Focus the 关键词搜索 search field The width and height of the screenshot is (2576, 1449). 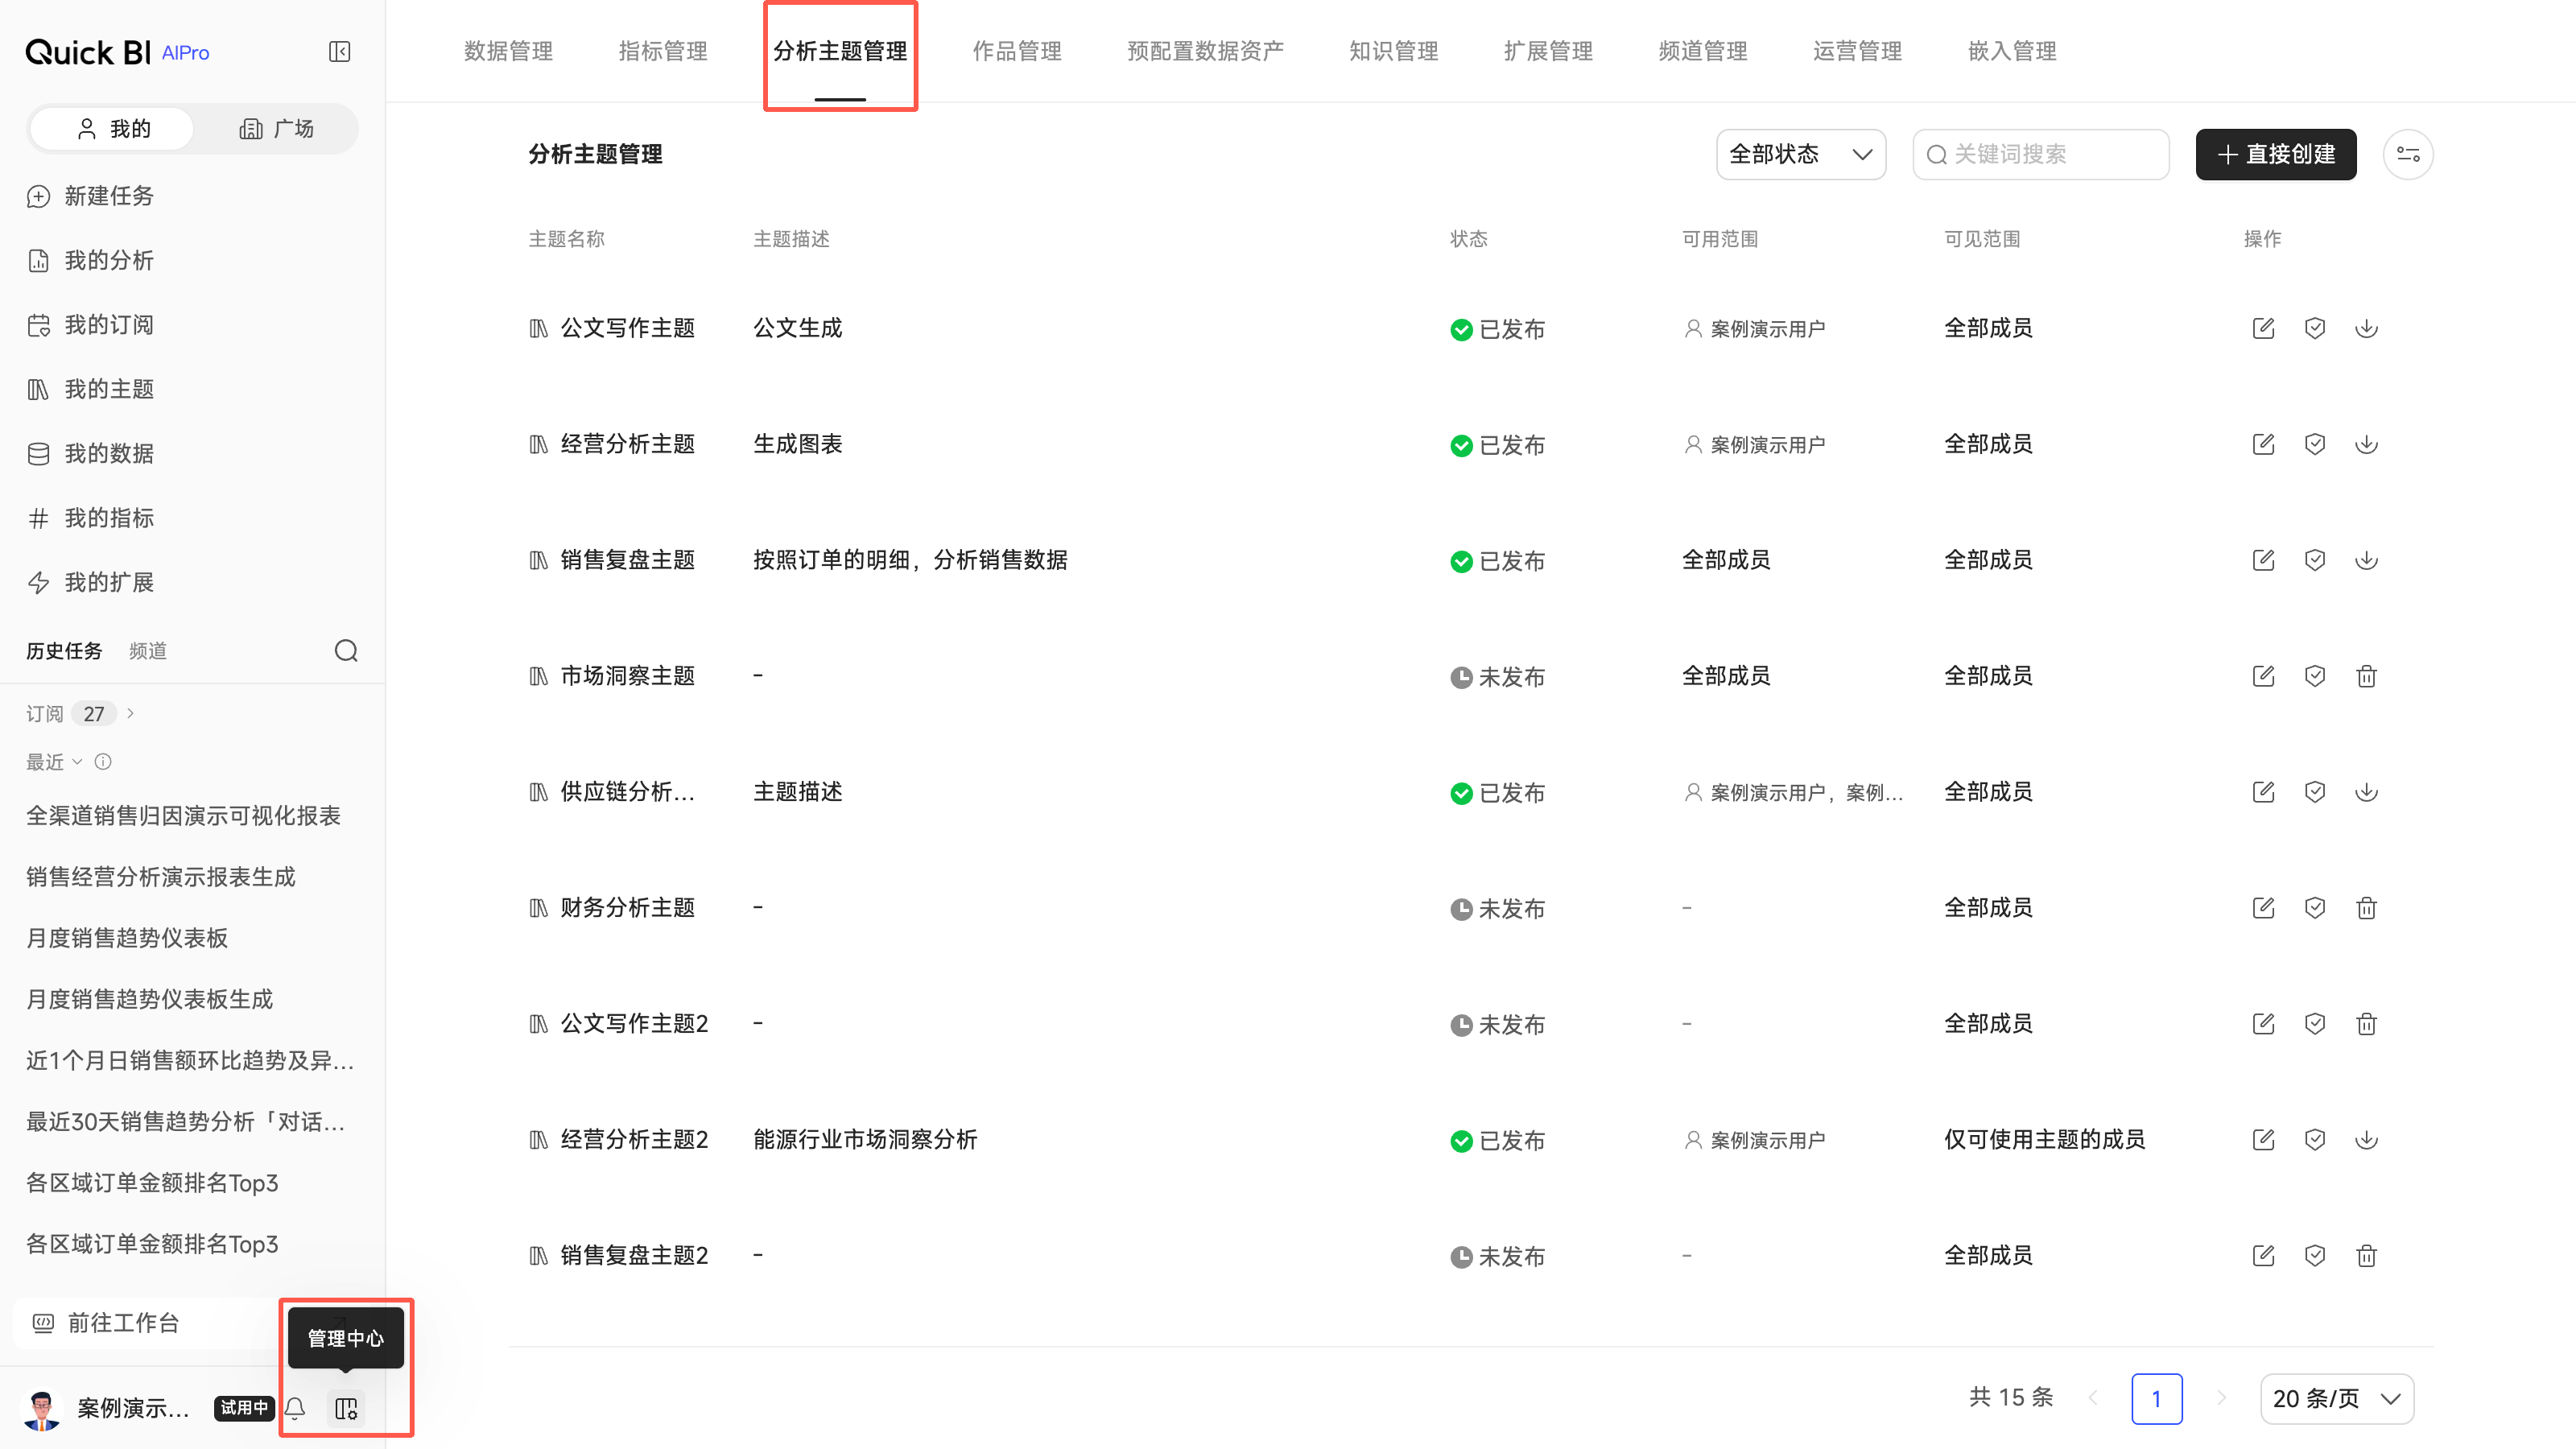[x=2041, y=154]
